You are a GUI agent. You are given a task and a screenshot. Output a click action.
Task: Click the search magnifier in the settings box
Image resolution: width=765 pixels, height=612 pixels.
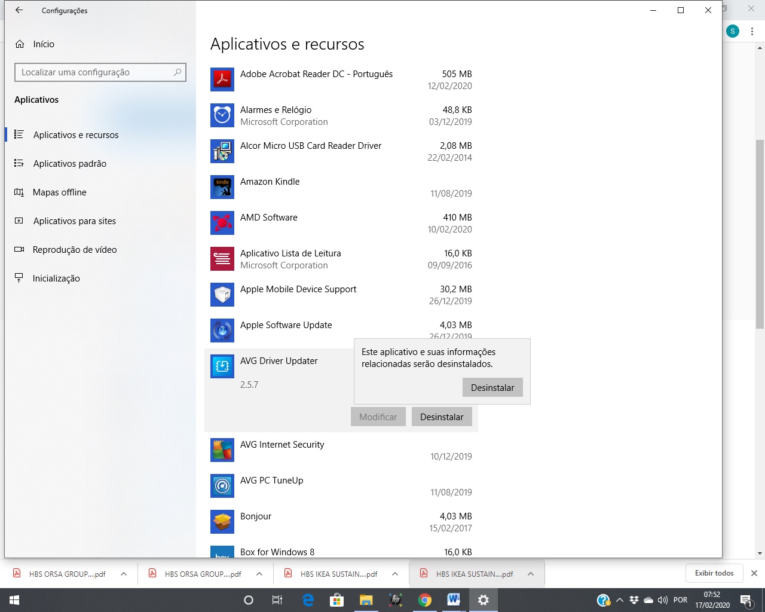click(x=178, y=72)
